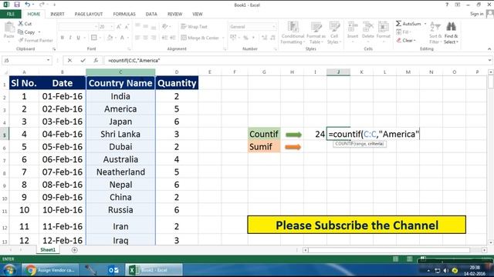Click the Windows Start button
Screen dimensions: 494x277
(x=9, y=270)
